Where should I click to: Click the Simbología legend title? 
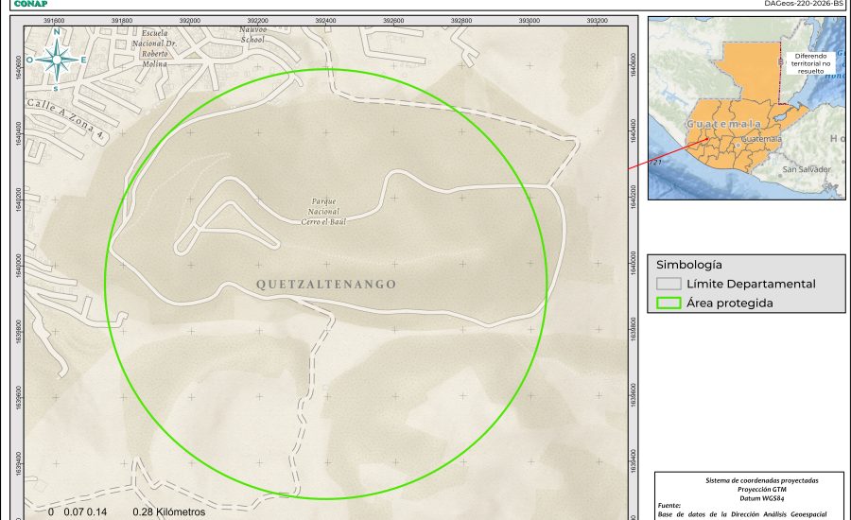pyautogui.click(x=692, y=265)
